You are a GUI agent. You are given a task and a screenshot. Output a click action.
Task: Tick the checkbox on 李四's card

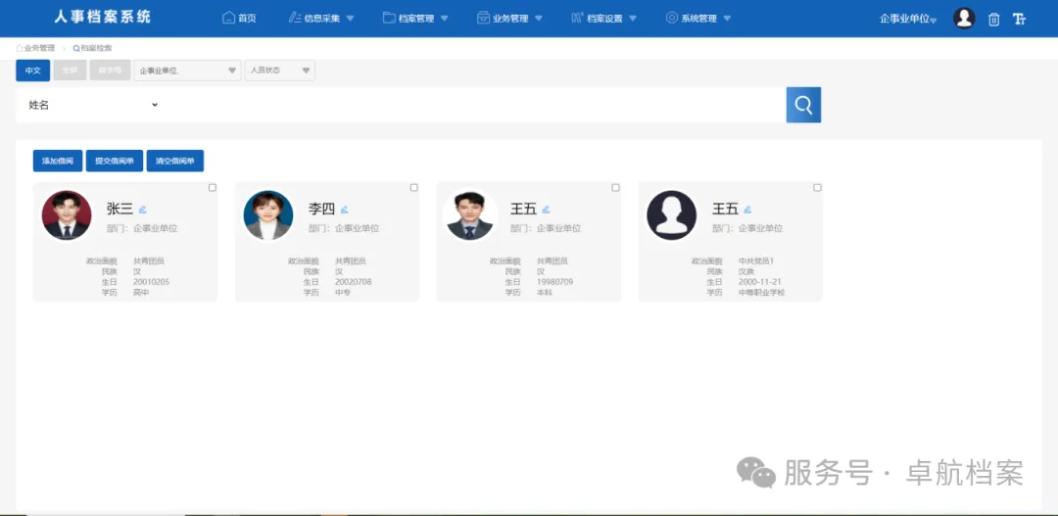pos(414,187)
